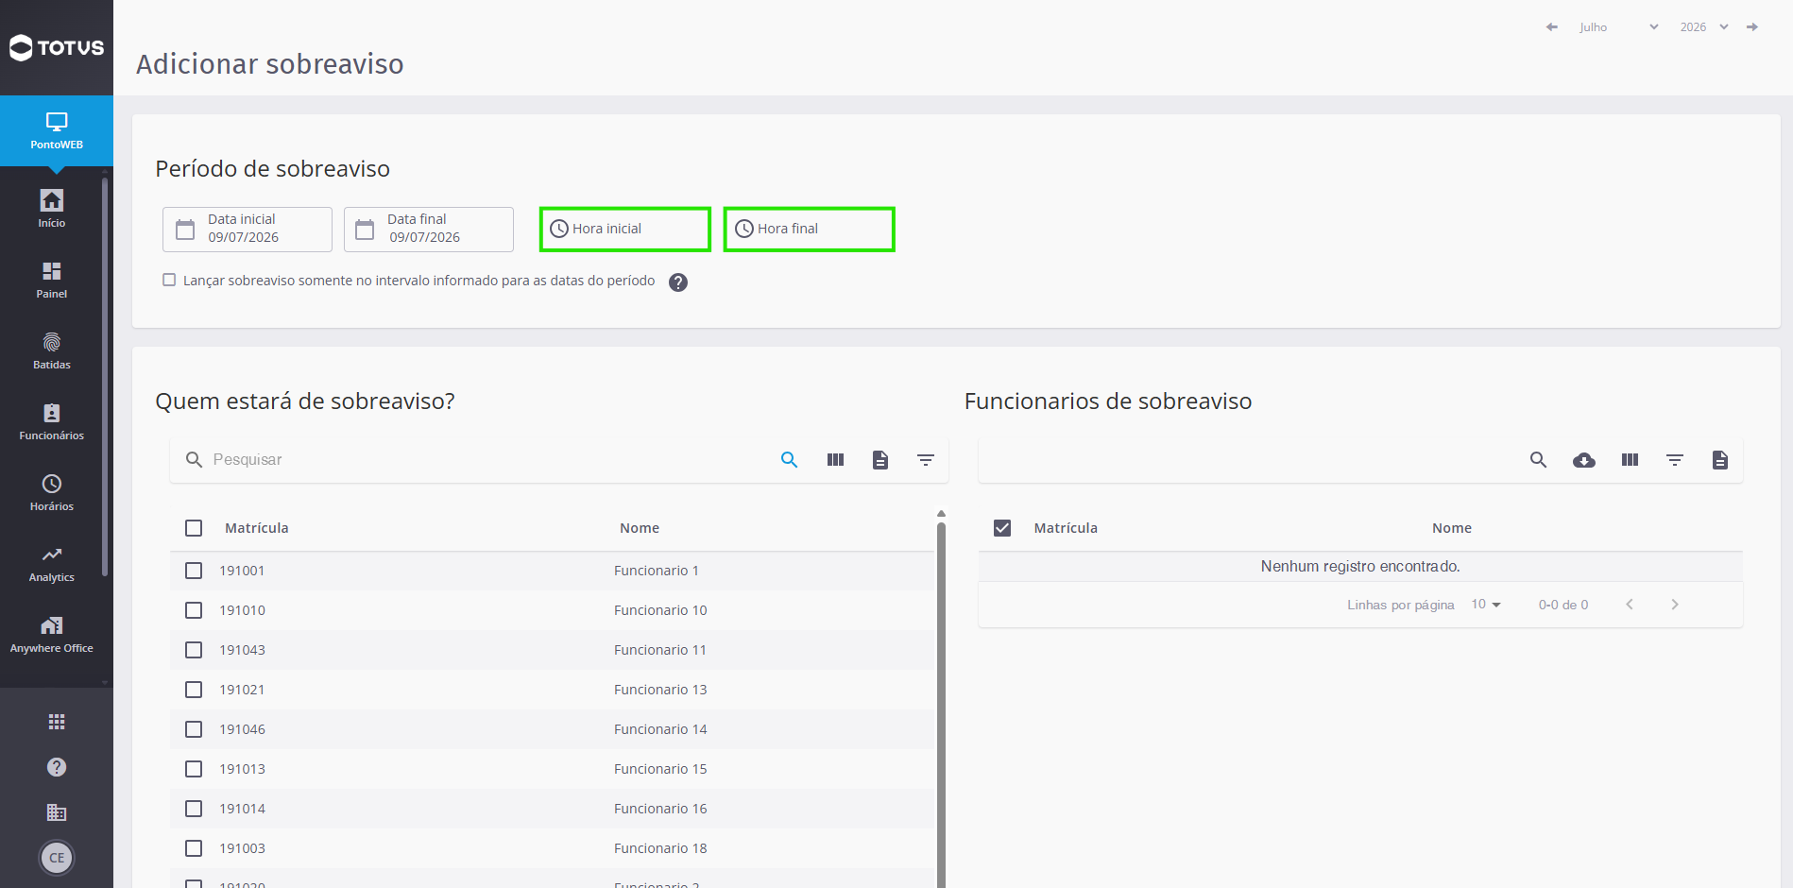Check employee 191043 Funcionario 11
This screenshot has height=888, width=1793.
tap(194, 650)
